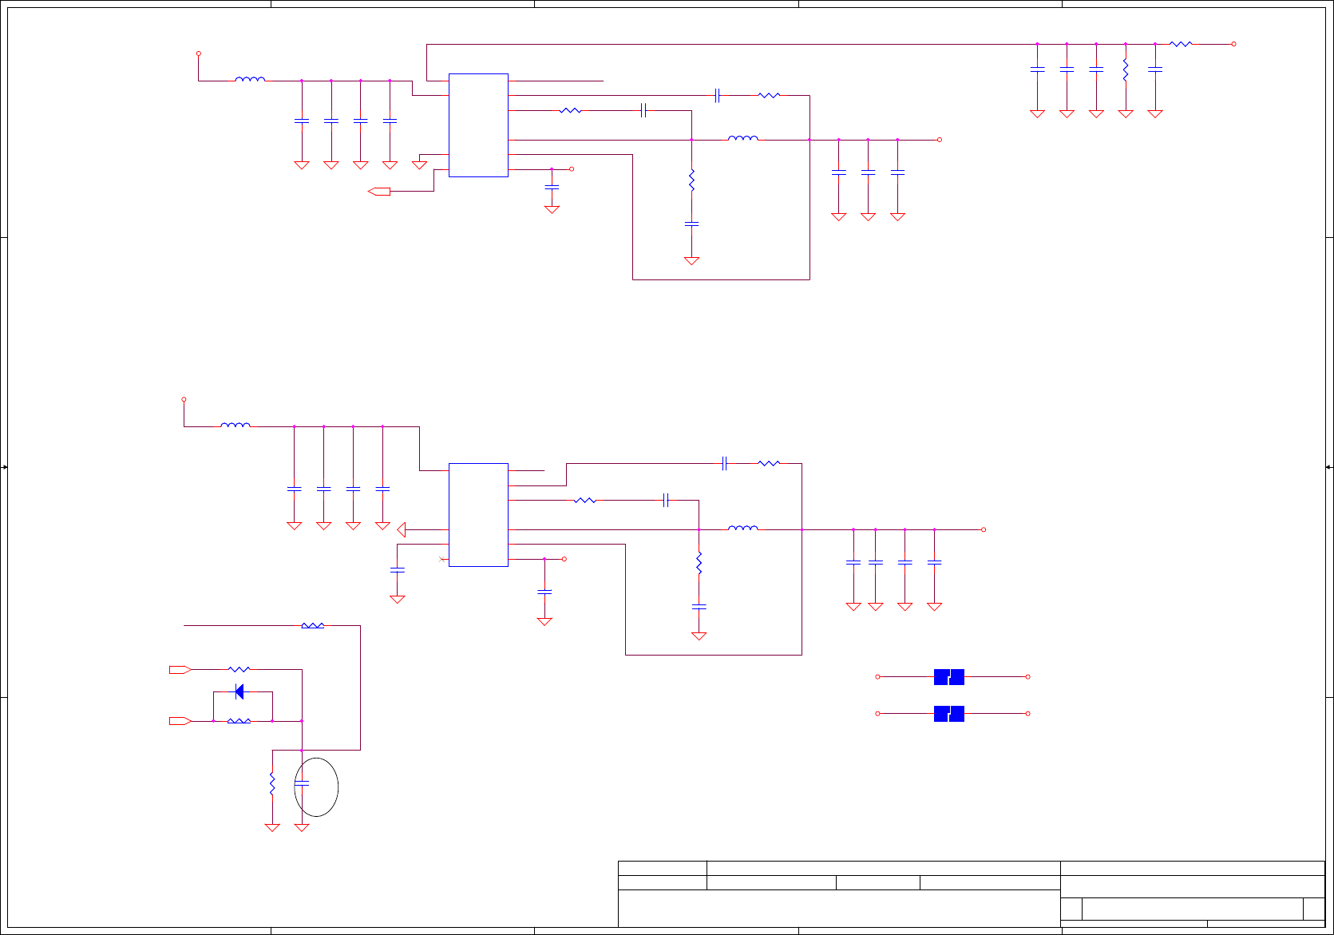
Task: Select the resistor in parallel with the diode
Action: coord(239,721)
